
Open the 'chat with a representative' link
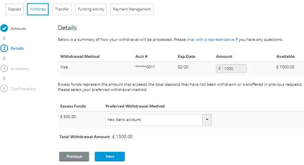pos(211,39)
